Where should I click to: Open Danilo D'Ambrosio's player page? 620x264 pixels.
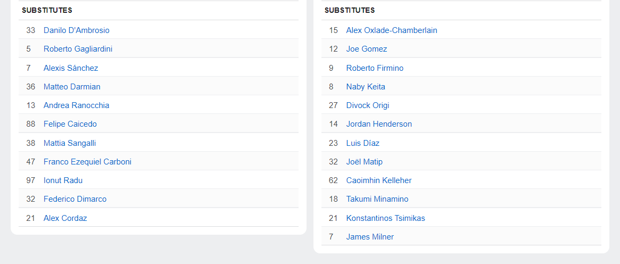[77, 30]
